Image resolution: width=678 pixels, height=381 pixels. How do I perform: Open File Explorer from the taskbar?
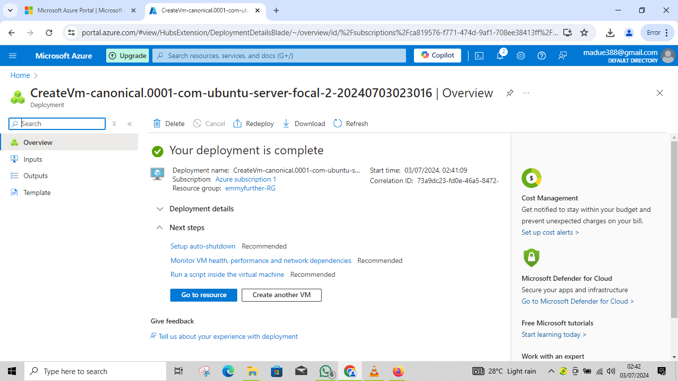point(252,371)
